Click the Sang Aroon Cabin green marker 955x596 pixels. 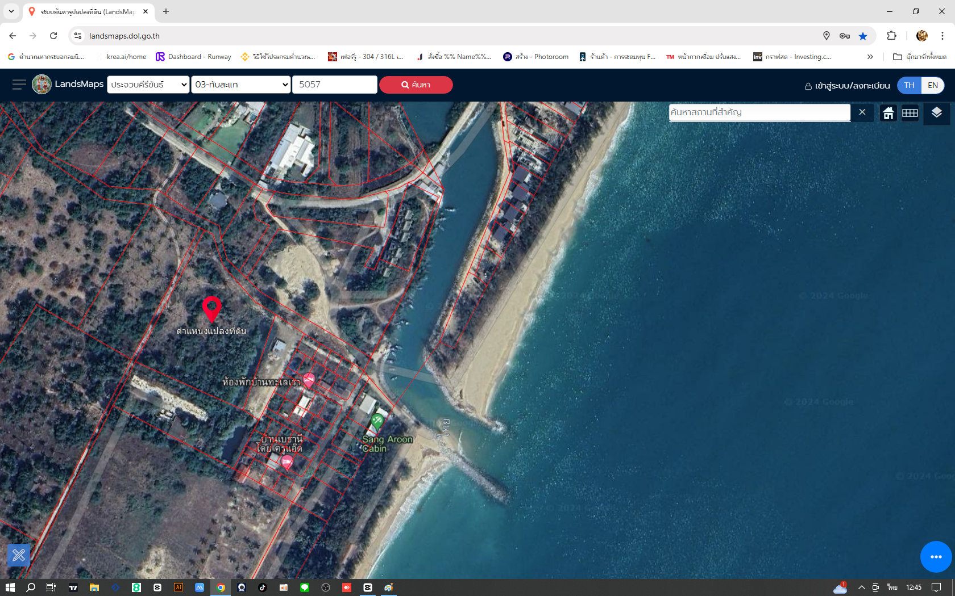[x=377, y=421]
